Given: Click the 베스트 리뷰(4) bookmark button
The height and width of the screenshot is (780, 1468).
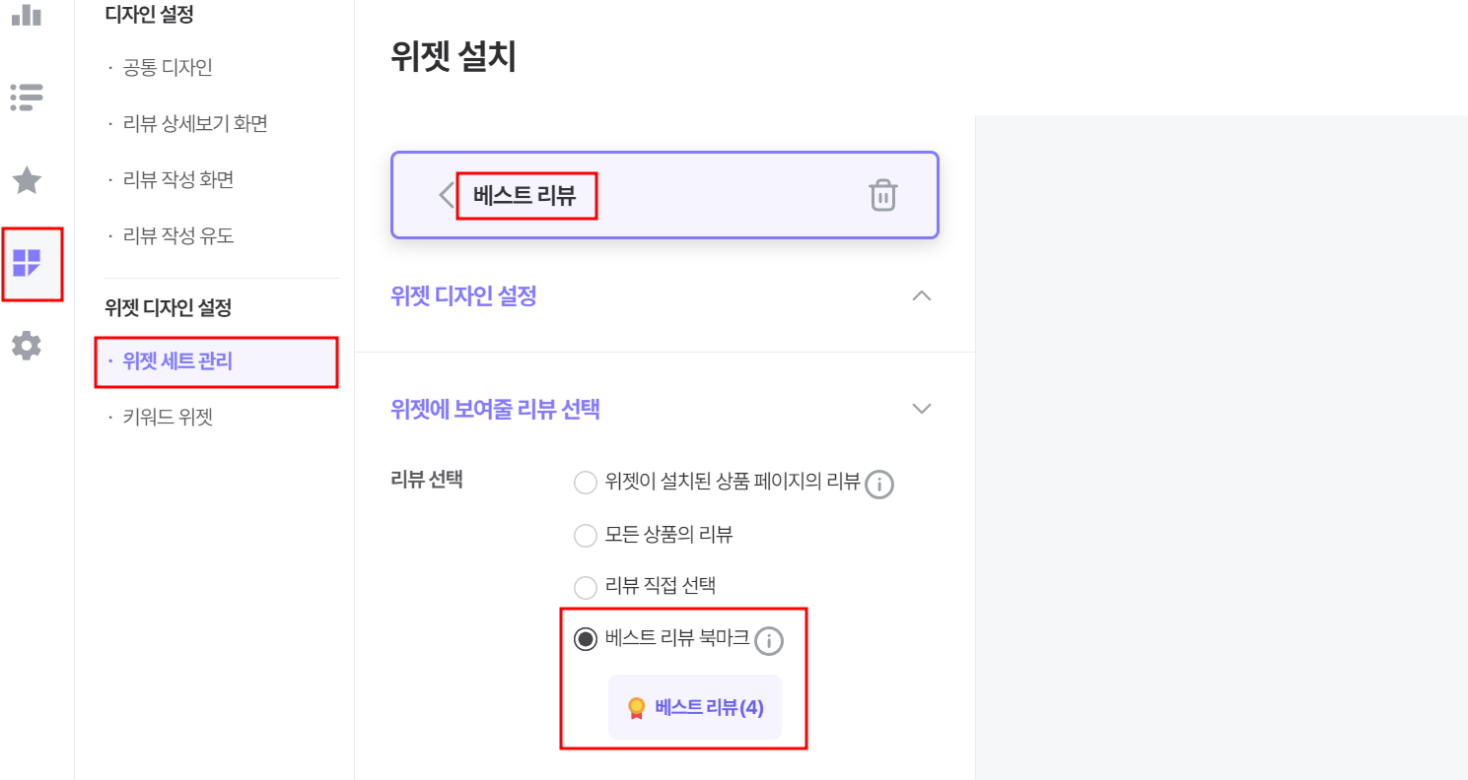Looking at the screenshot, I should coord(695,707).
